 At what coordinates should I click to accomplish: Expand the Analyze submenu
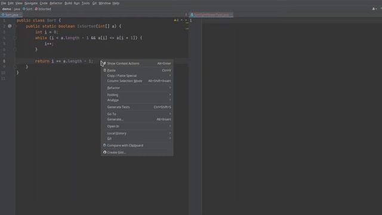(137, 100)
